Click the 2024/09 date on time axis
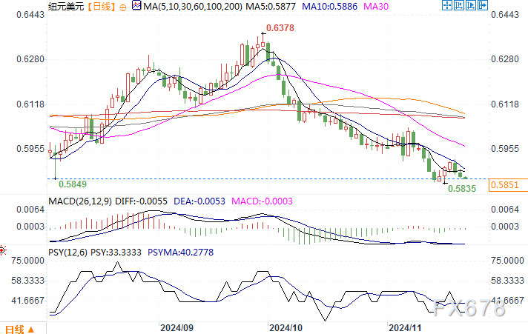The width and height of the screenshot is (528, 334). 178,327
